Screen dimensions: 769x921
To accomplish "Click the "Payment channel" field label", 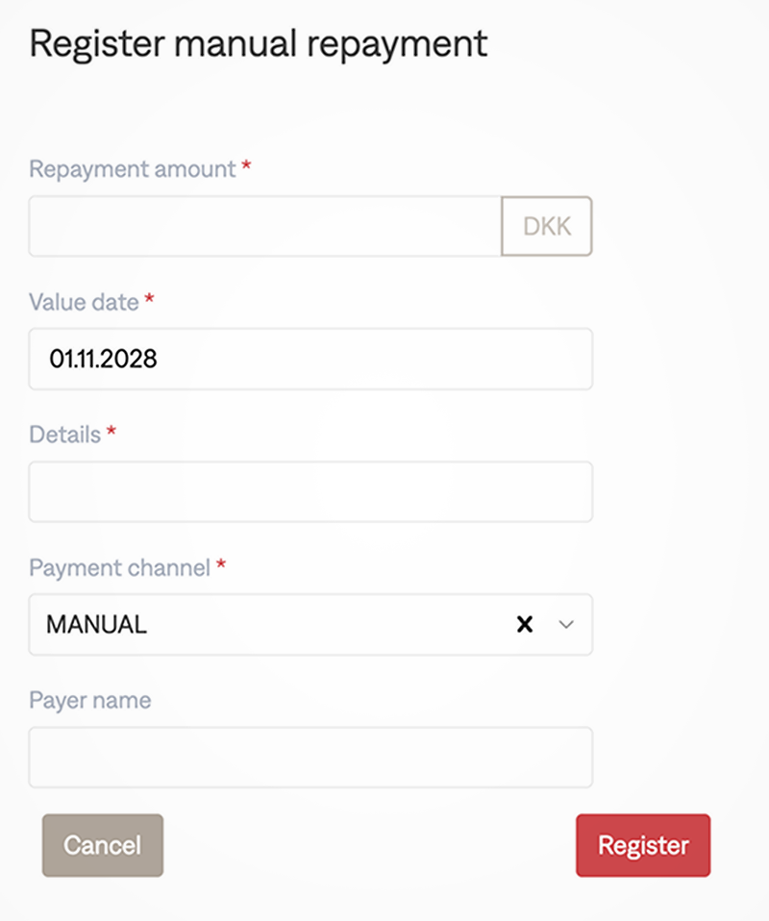I will [119, 567].
